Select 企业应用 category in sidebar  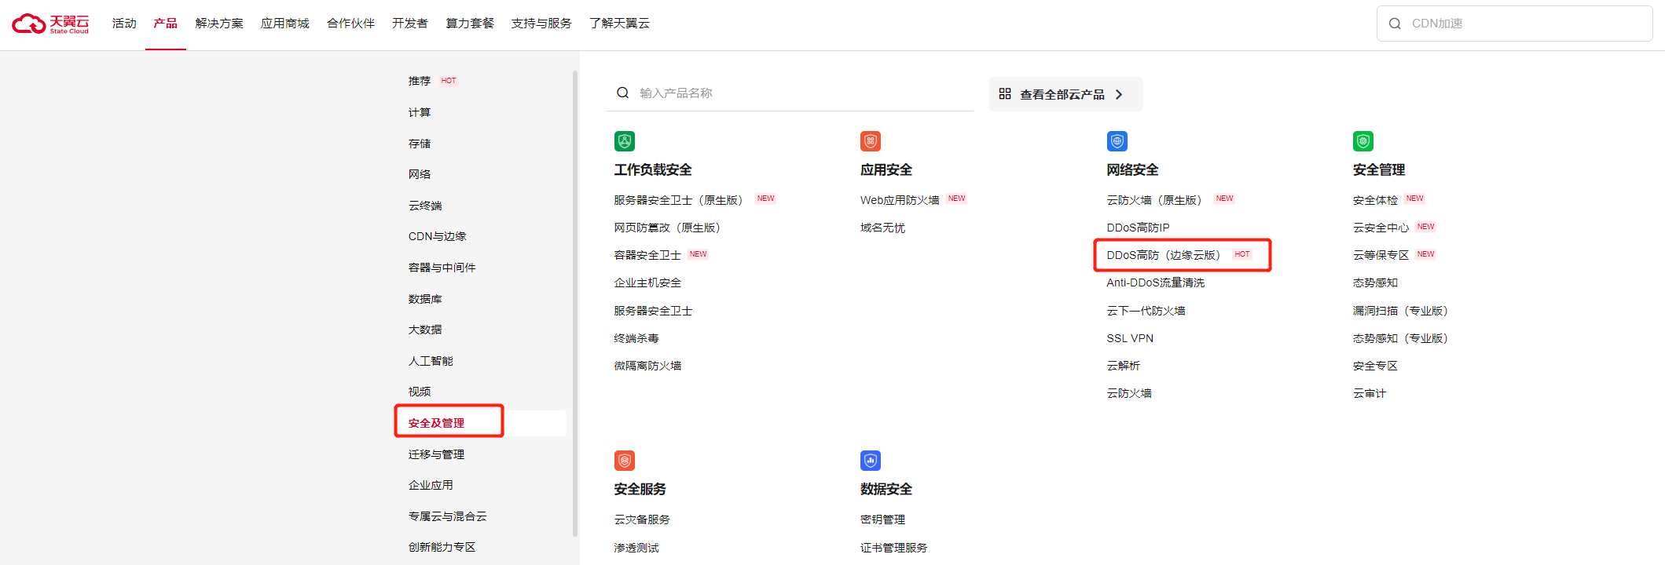coord(431,485)
